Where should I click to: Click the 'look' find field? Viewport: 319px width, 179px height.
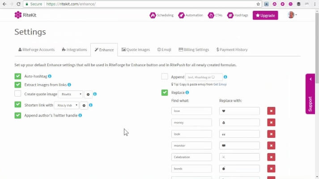(x=191, y=134)
